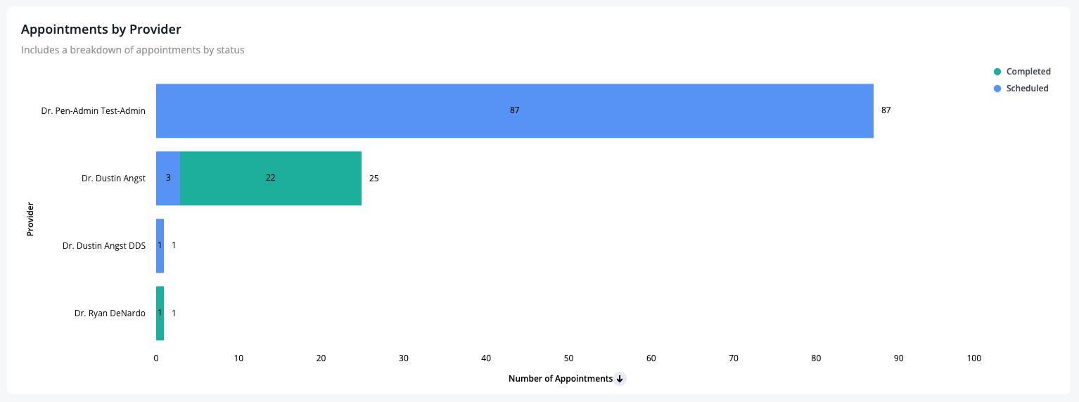Image resolution: width=1079 pixels, height=402 pixels.
Task: Click the Dr. Ryan DeNardo provider label
Action: [110, 313]
